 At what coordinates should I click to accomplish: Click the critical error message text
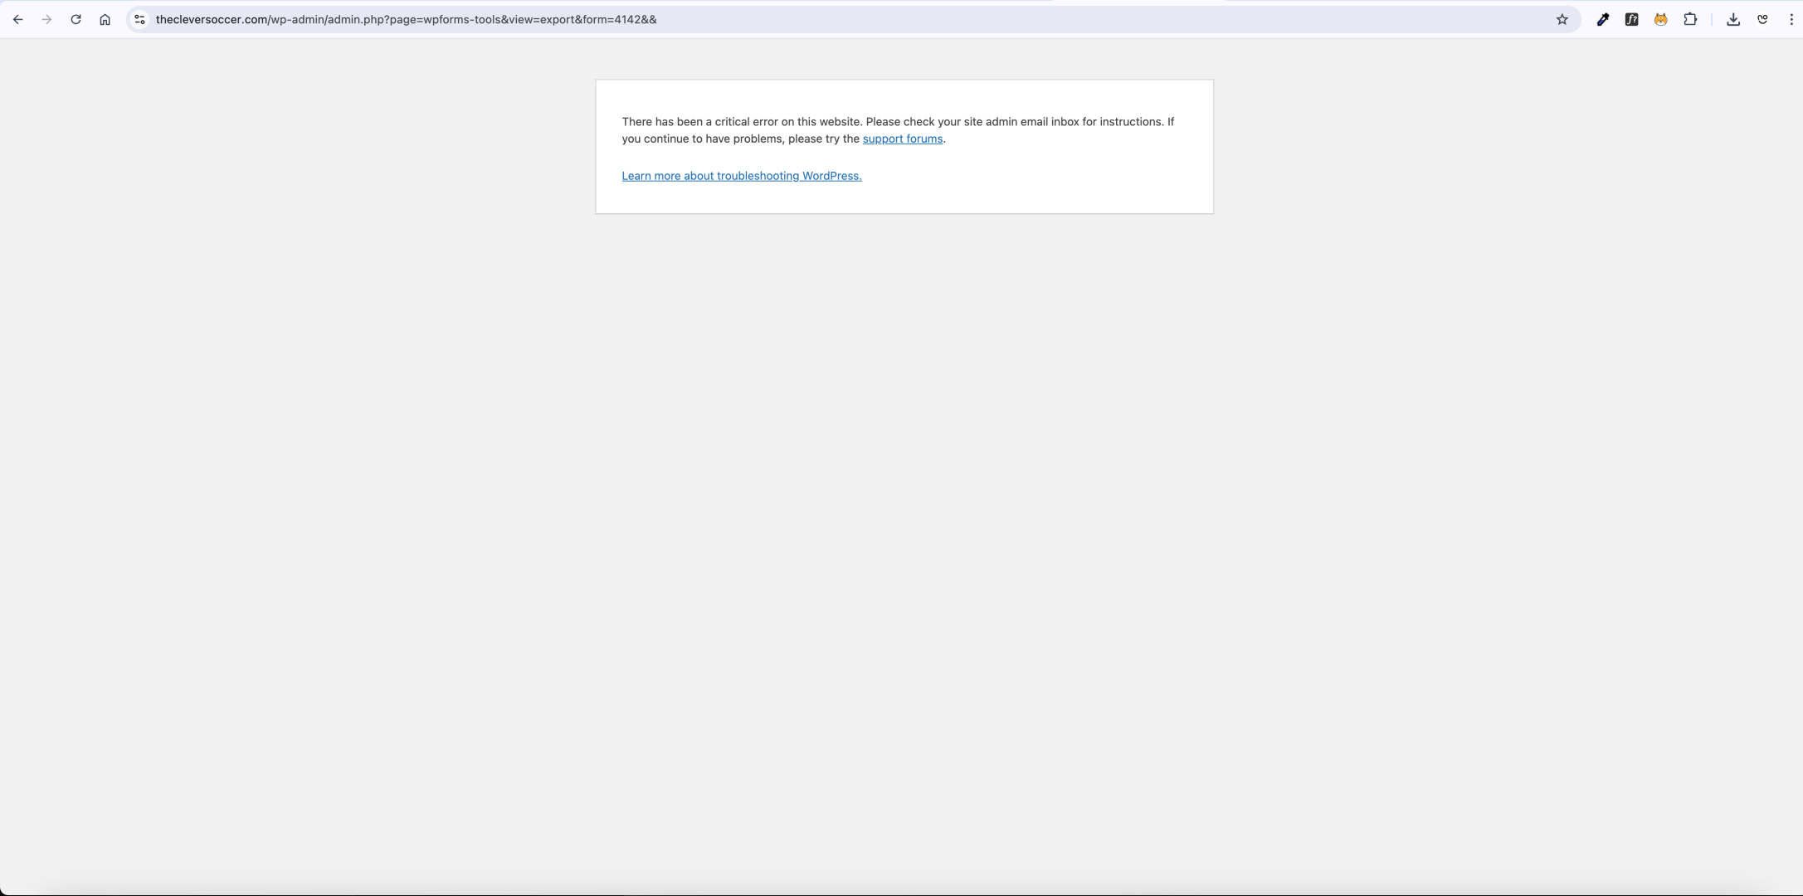click(898, 130)
